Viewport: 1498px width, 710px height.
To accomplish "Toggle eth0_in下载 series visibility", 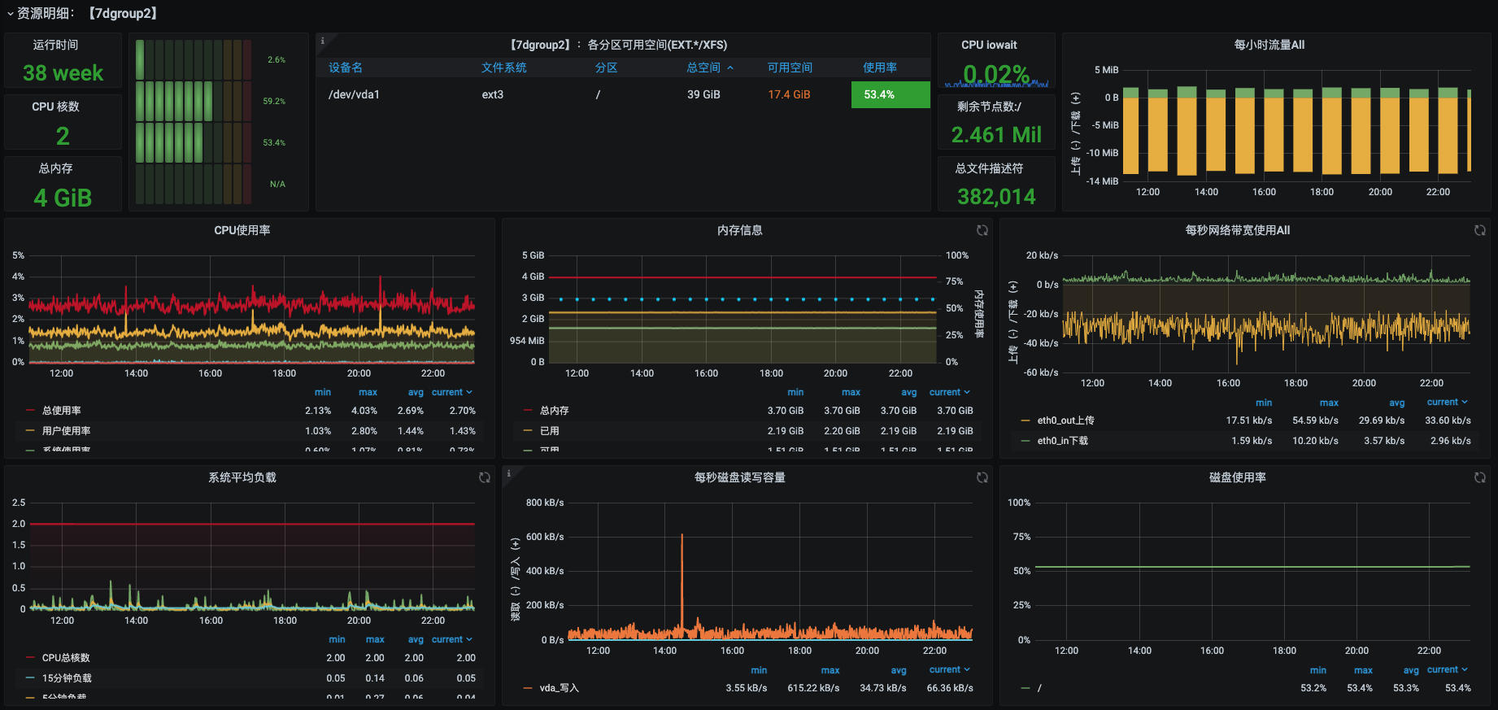I will pyautogui.click(x=1063, y=441).
